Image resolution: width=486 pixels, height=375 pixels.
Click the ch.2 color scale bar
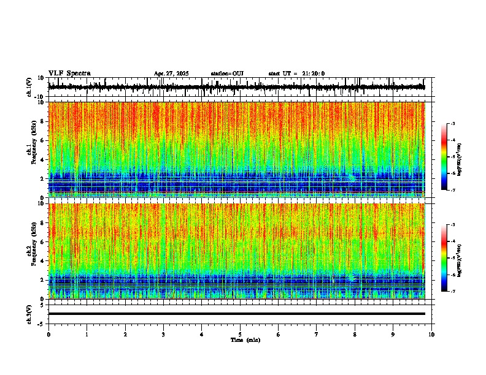point(444,258)
